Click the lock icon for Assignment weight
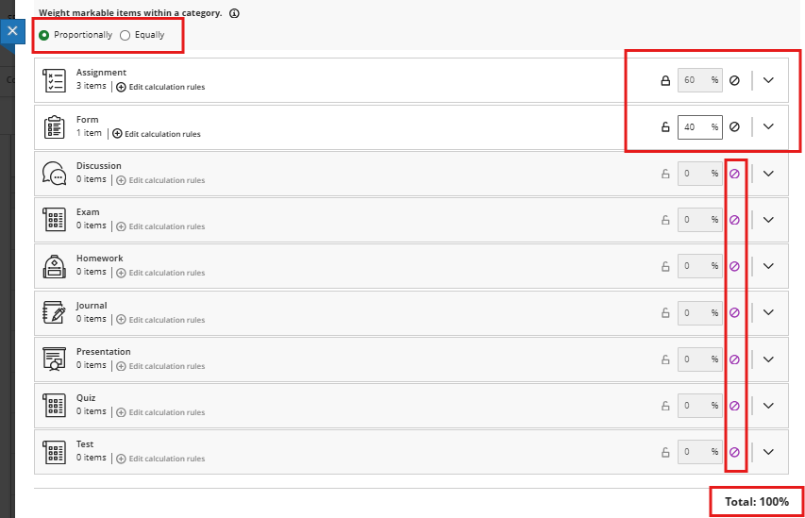 664,80
